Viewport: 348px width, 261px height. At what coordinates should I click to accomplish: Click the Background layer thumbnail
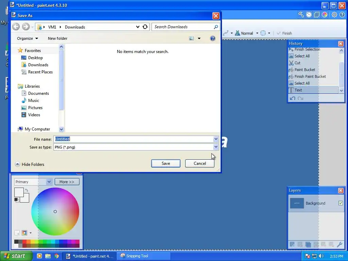297,203
